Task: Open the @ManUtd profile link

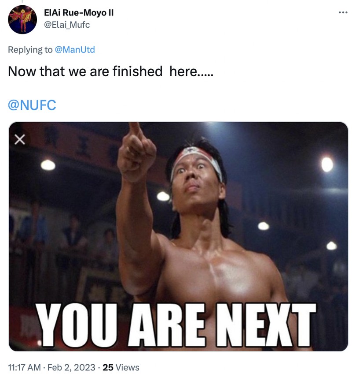Action: click(75, 49)
